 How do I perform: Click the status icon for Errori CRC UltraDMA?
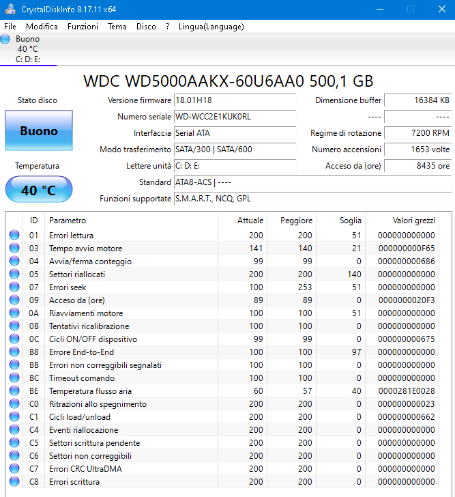(14, 469)
